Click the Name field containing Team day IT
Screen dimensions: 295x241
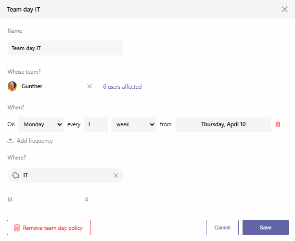(x=65, y=48)
